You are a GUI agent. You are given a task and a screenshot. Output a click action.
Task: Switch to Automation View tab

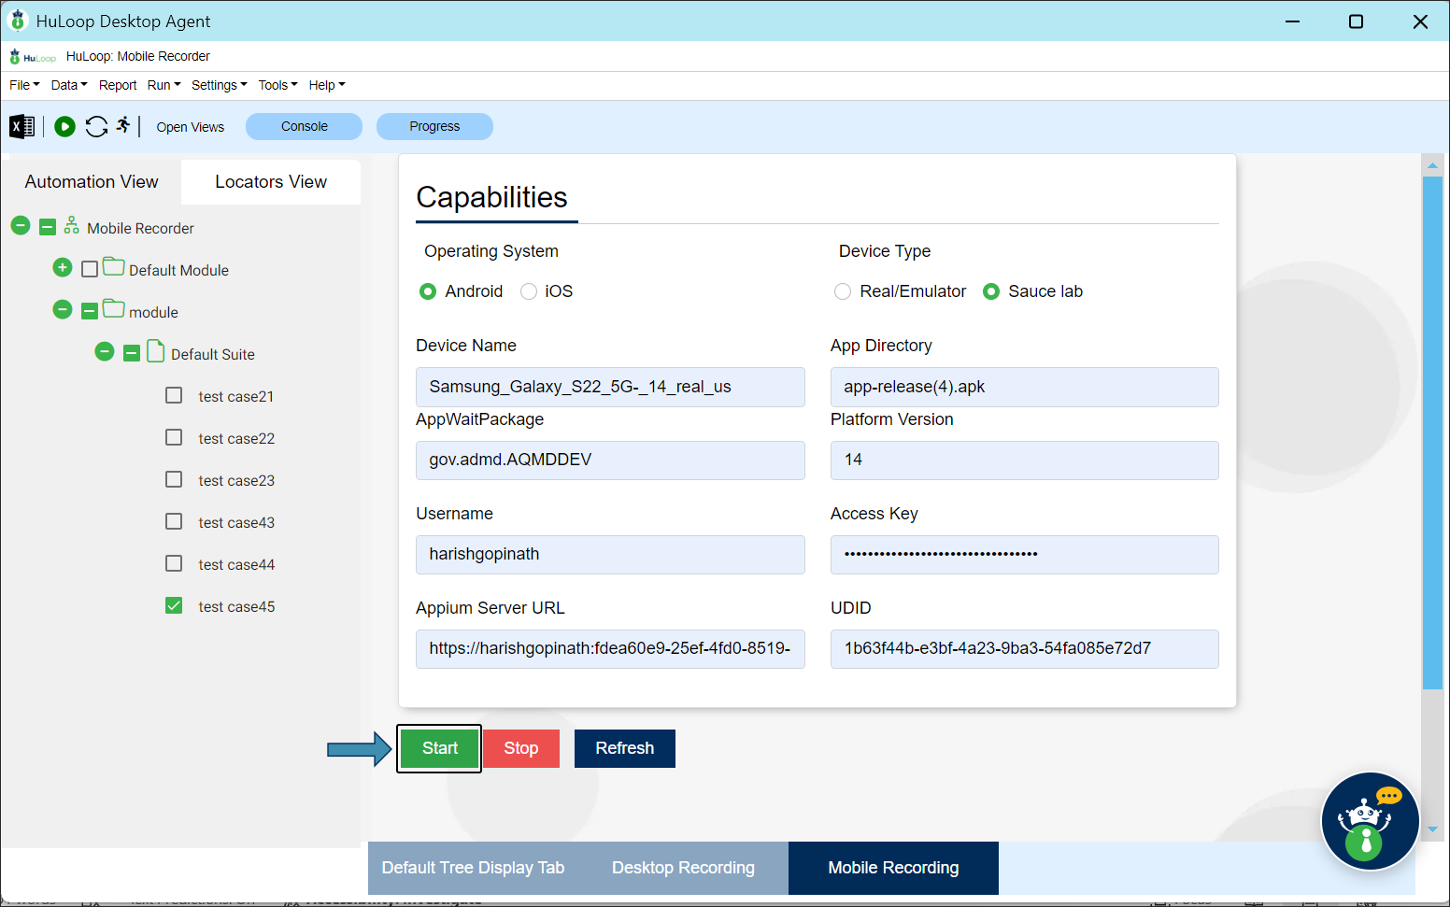(x=92, y=181)
